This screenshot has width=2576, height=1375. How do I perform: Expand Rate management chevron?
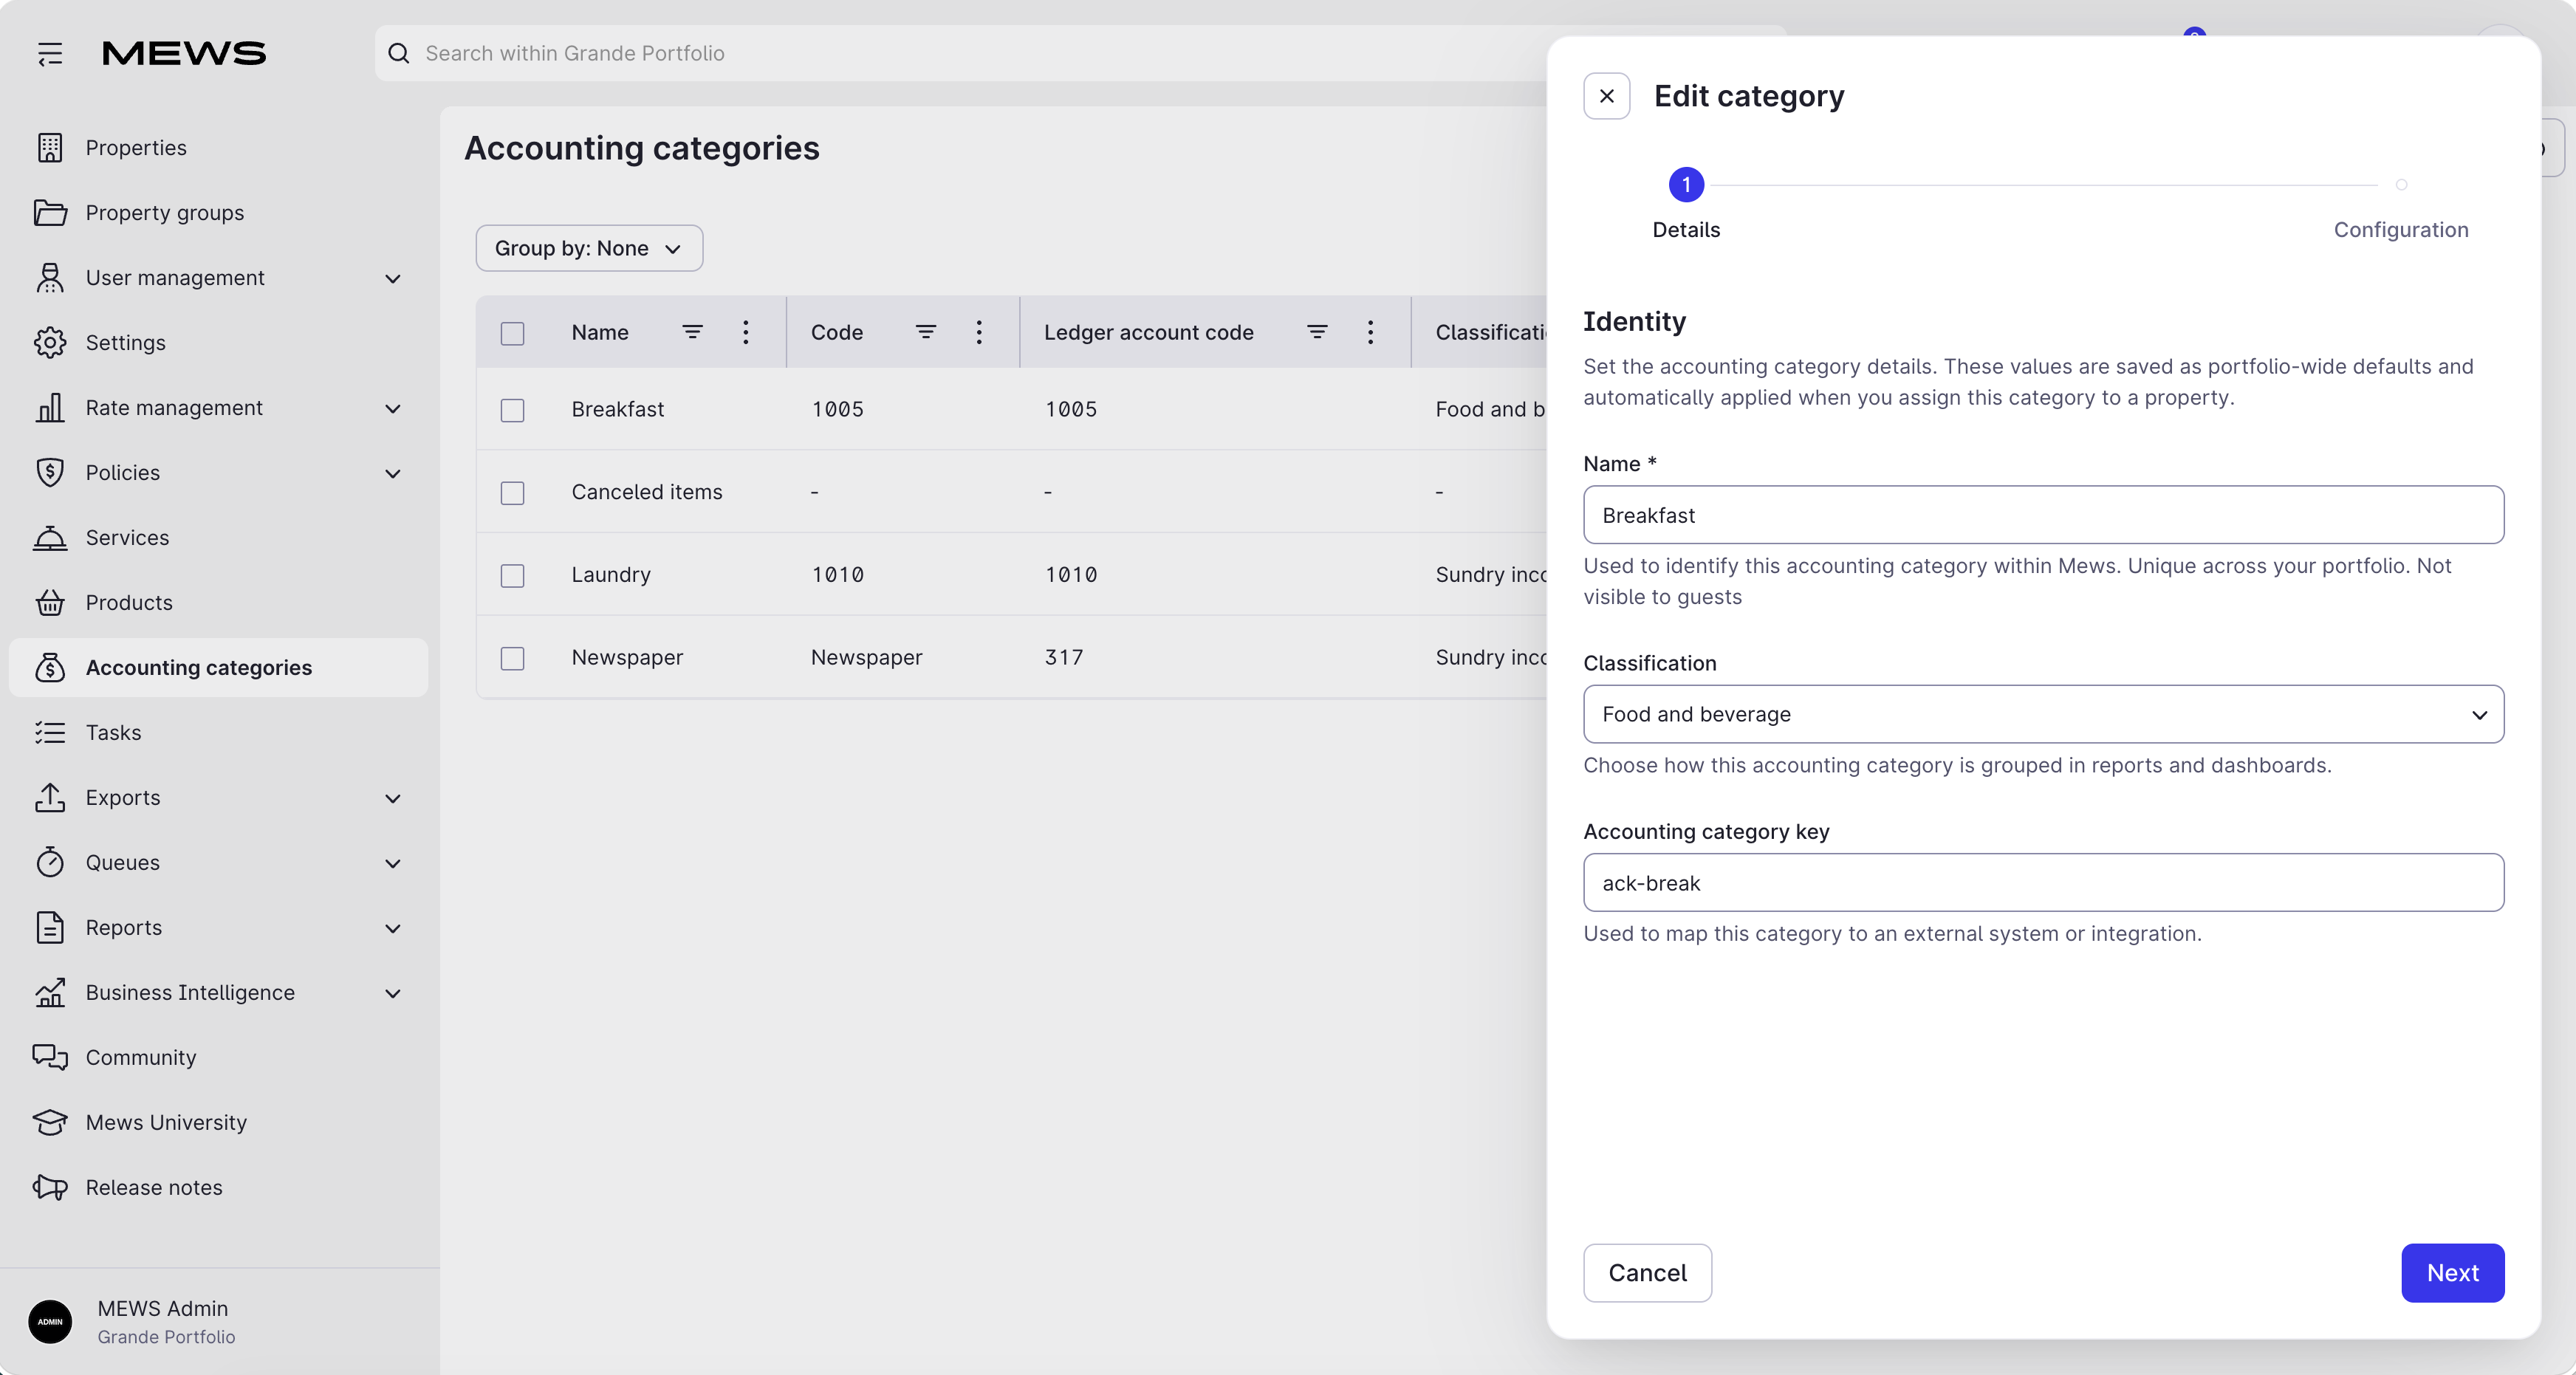393,409
